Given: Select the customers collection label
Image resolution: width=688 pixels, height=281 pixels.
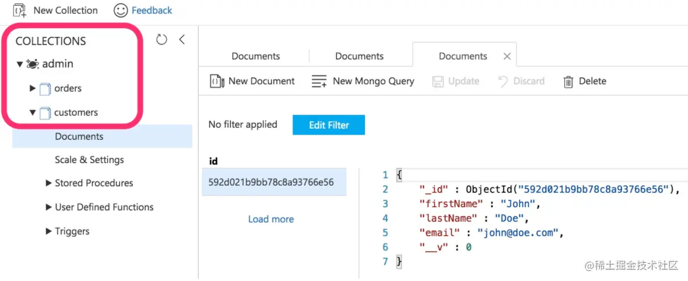Looking at the screenshot, I should [76, 112].
